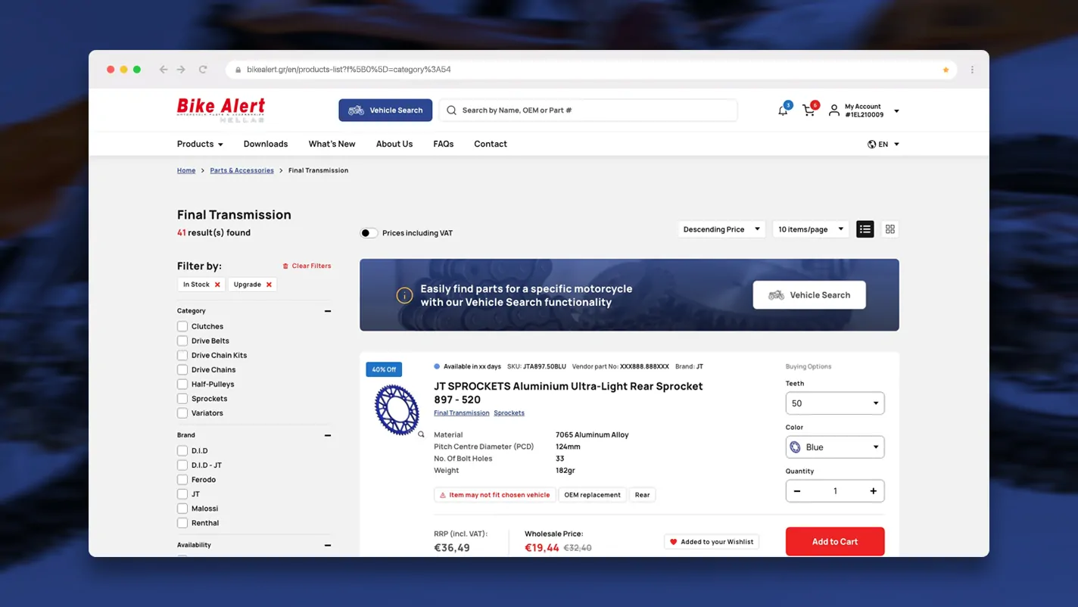The image size is (1078, 607).
Task: Open the notifications bell icon
Action: (783, 111)
